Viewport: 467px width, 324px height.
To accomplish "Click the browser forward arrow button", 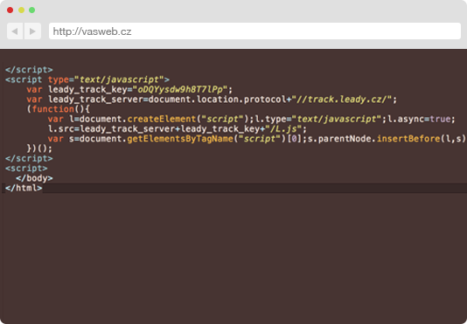I will [32, 31].
